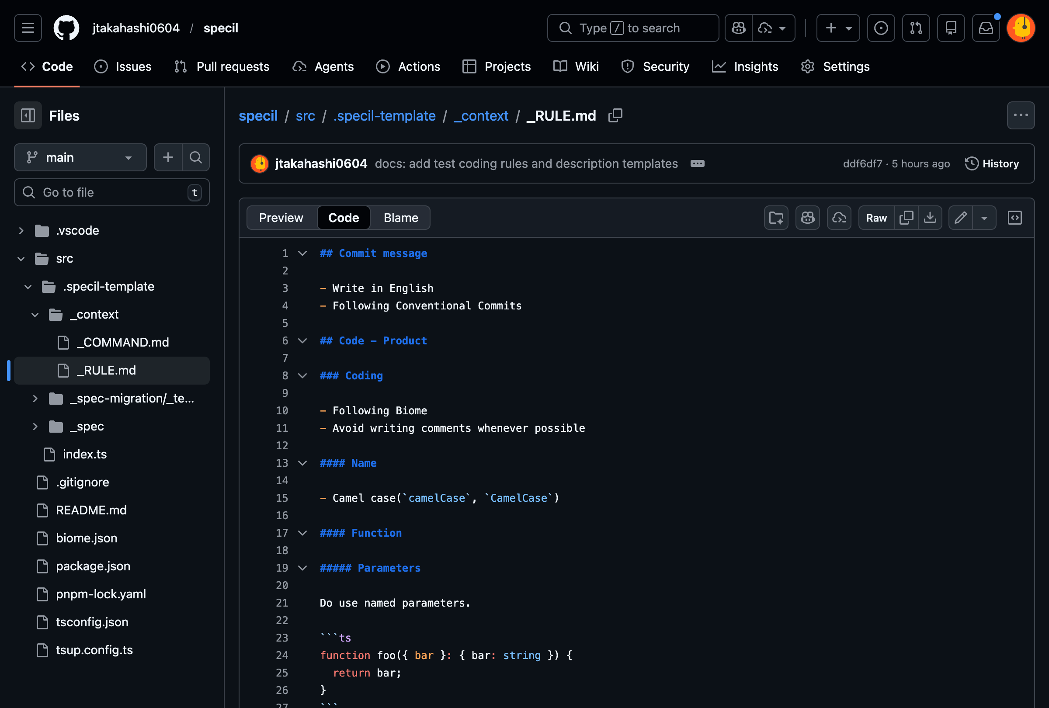Click the add file plus icon in sidebar
The height and width of the screenshot is (708, 1049).
[x=168, y=157]
